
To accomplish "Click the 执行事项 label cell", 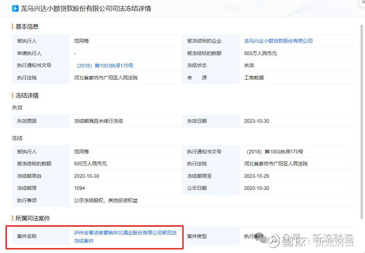I will 41,201.
